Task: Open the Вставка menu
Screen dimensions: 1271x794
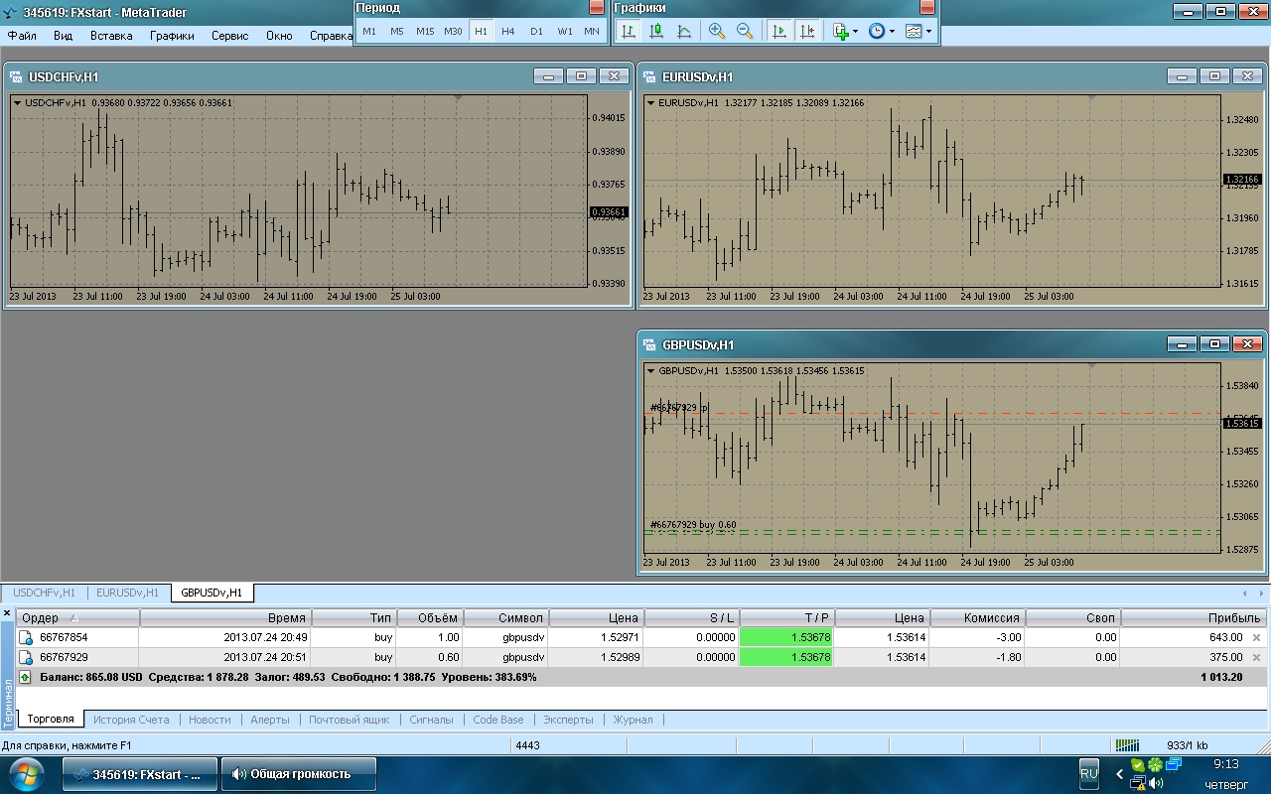Action: pyautogui.click(x=111, y=36)
